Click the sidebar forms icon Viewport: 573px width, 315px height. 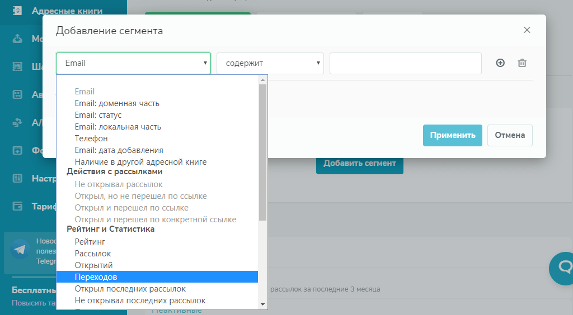[17, 150]
